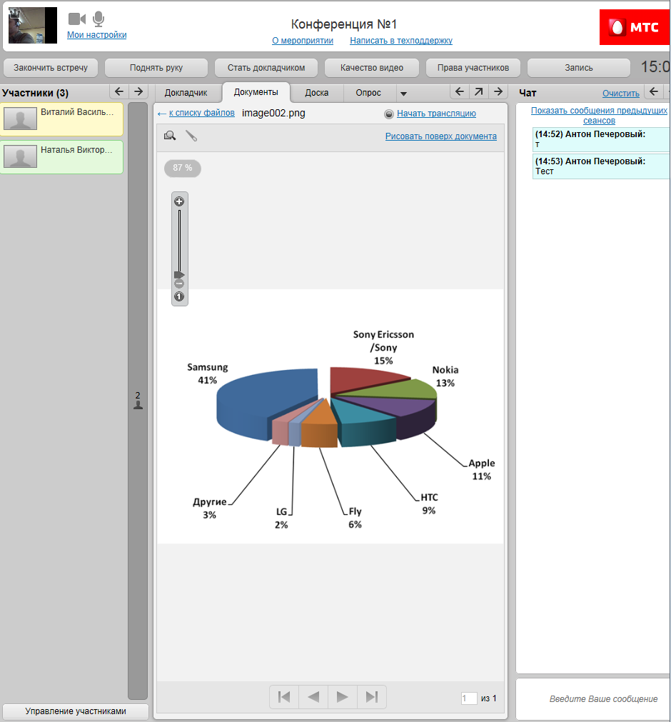Click the chat message input field
This screenshot has height=722, width=671.
(592, 698)
